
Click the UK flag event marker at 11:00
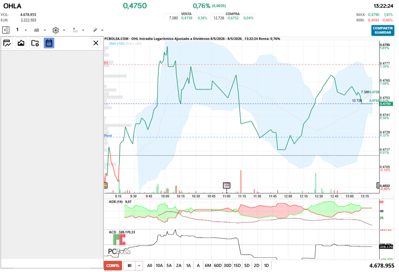(227, 185)
